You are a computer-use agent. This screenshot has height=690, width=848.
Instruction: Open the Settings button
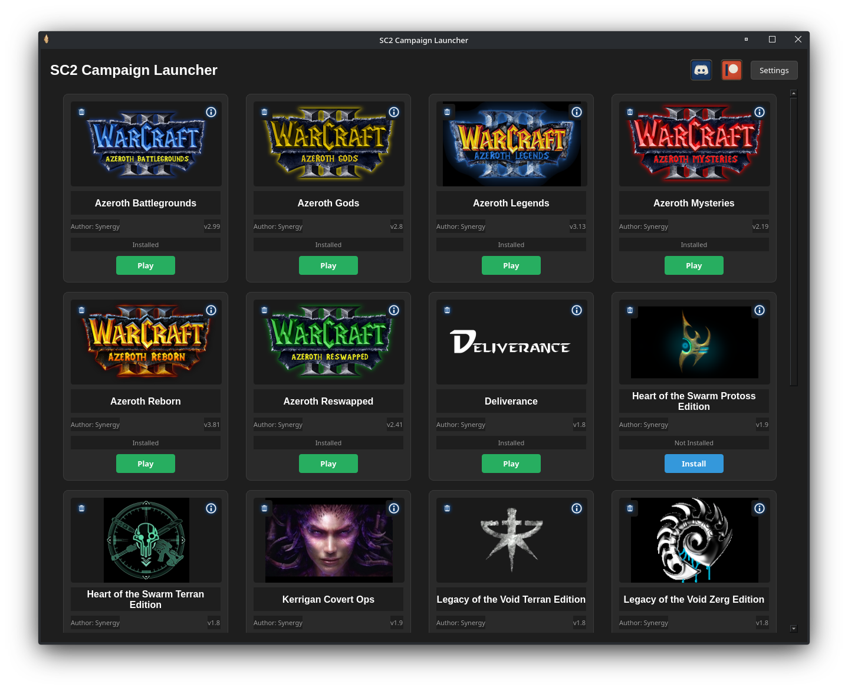[774, 70]
